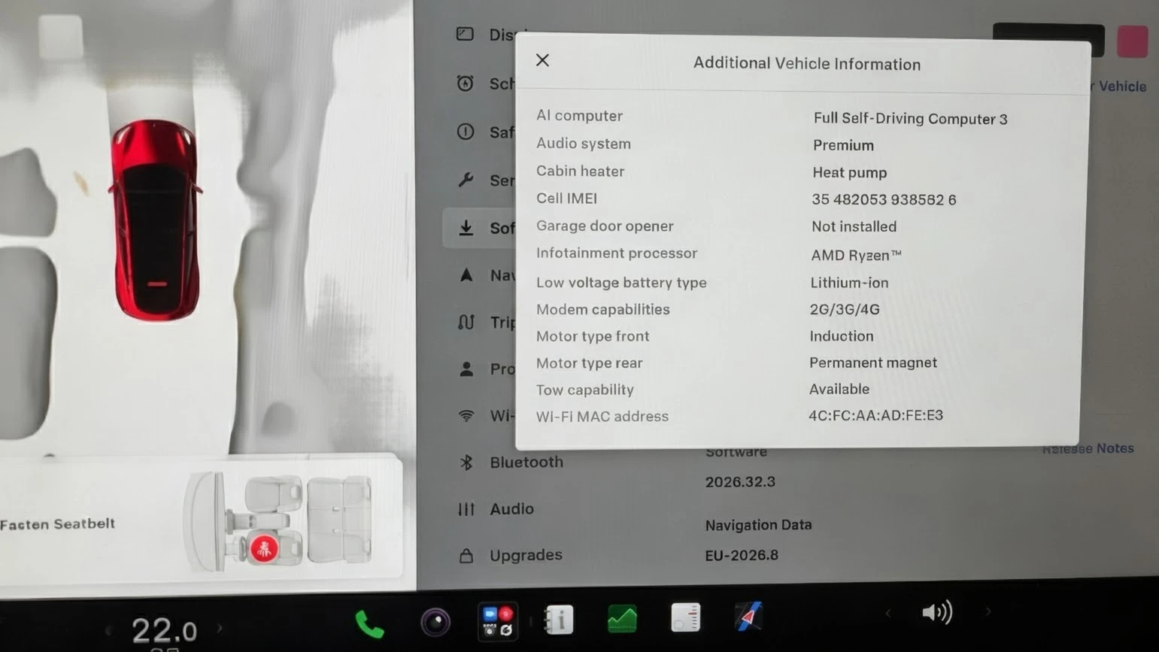Open the Profiles person icon in sidebar
The height and width of the screenshot is (652, 1159).
point(466,369)
